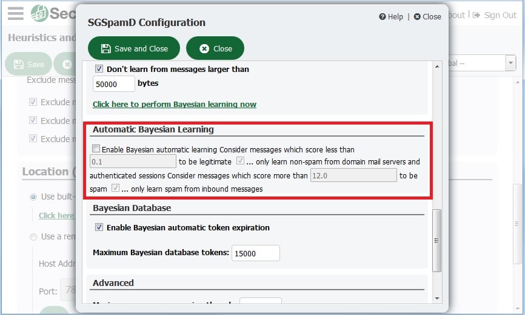Click the 12.0 spam score field

(353, 175)
